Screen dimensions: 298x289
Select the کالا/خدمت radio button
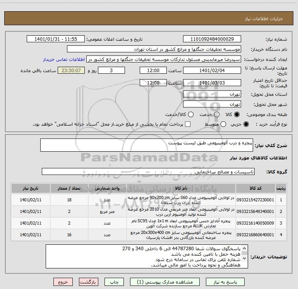[191, 114]
